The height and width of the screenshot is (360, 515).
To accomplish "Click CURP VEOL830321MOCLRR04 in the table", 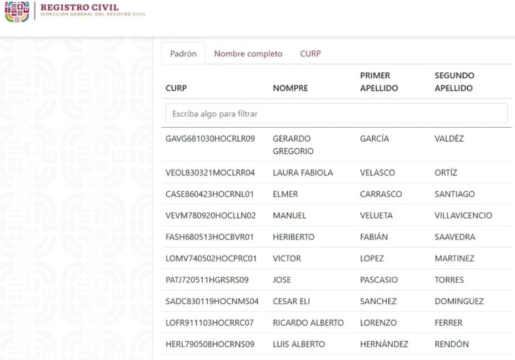I will pyautogui.click(x=210, y=173).
